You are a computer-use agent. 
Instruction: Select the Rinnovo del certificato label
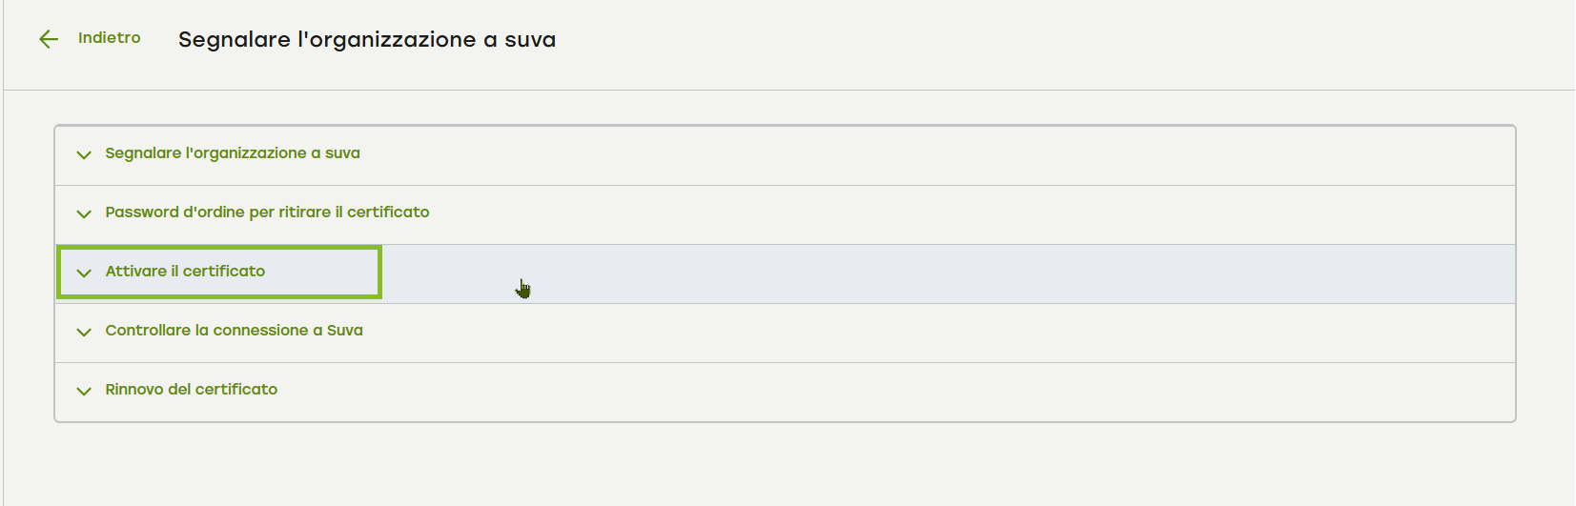coord(191,390)
